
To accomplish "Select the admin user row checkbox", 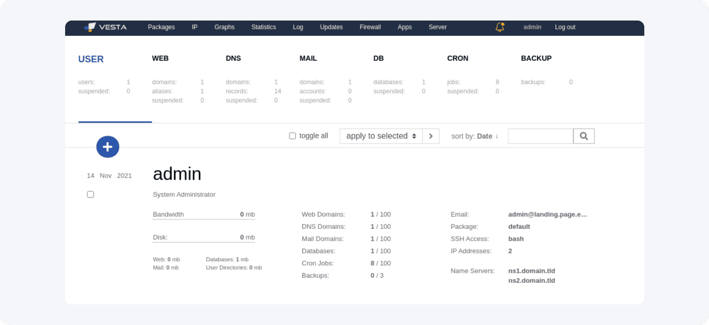I will pyautogui.click(x=90, y=195).
